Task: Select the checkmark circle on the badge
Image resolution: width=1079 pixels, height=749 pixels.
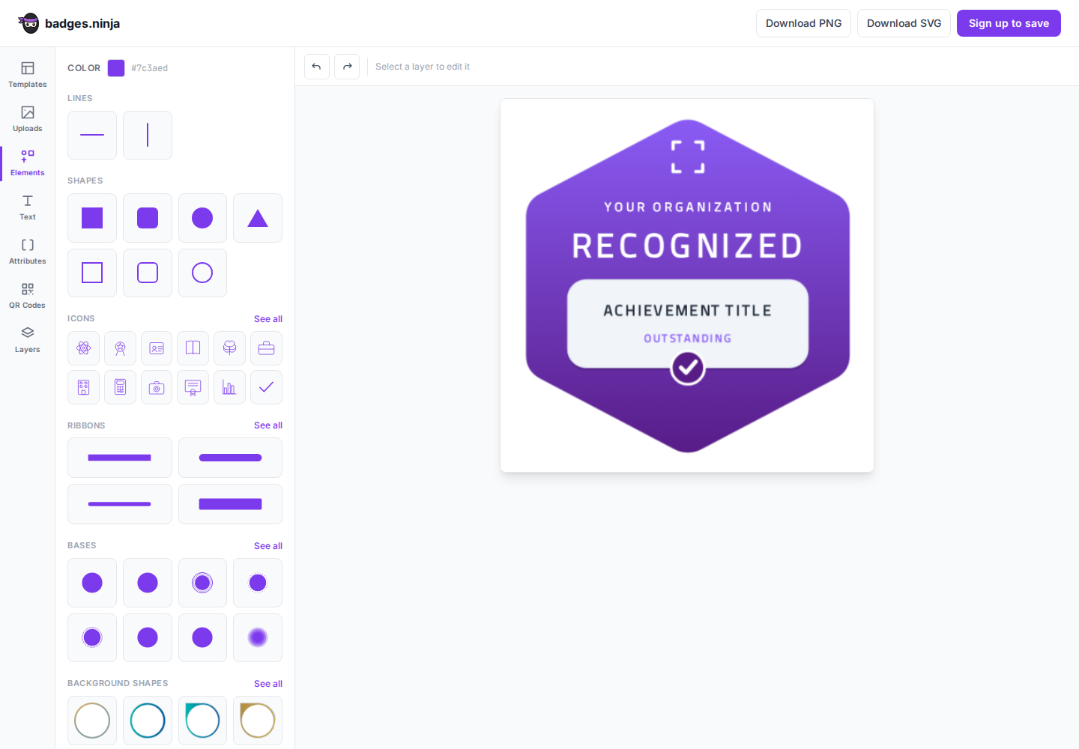Action: [x=687, y=368]
